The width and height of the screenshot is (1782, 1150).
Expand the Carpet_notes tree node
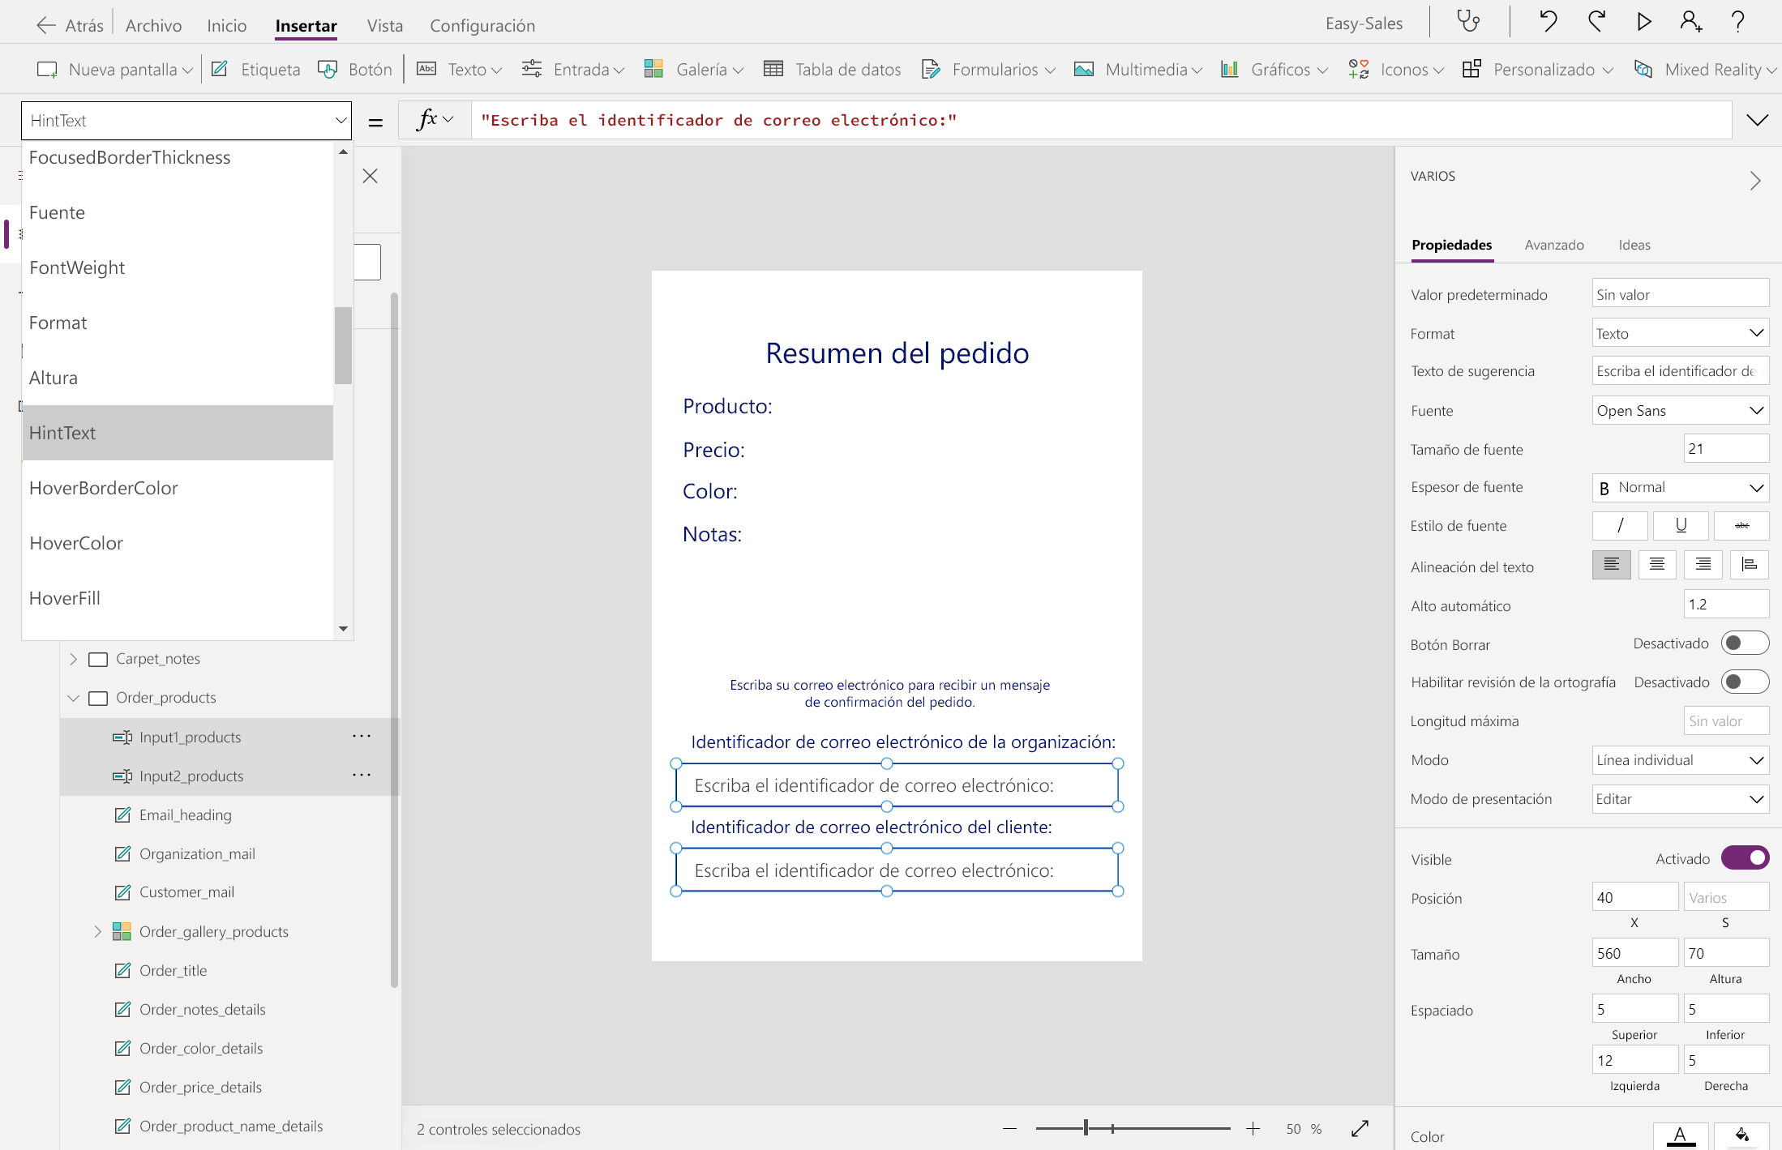(73, 659)
